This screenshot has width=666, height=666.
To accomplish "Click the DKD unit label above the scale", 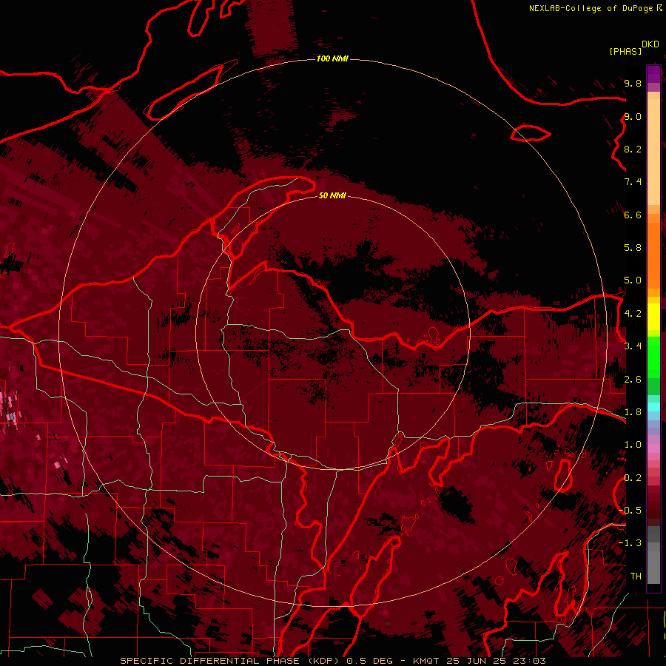I will click(x=650, y=44).
